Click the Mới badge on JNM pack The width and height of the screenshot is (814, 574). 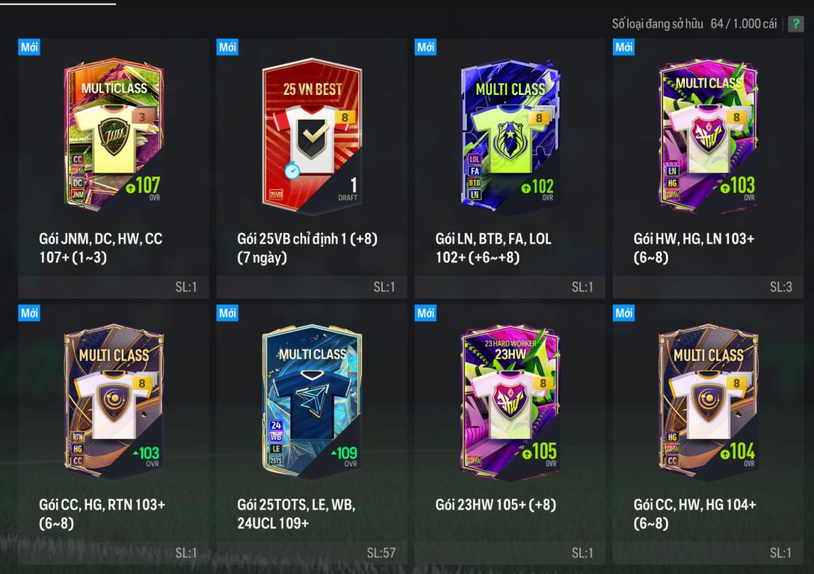click(x=29, y=47)
